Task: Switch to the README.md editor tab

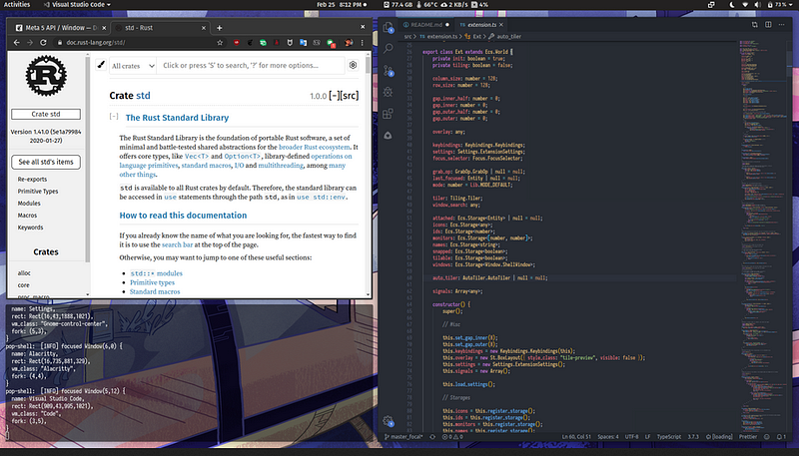Action: coord(426,24)
